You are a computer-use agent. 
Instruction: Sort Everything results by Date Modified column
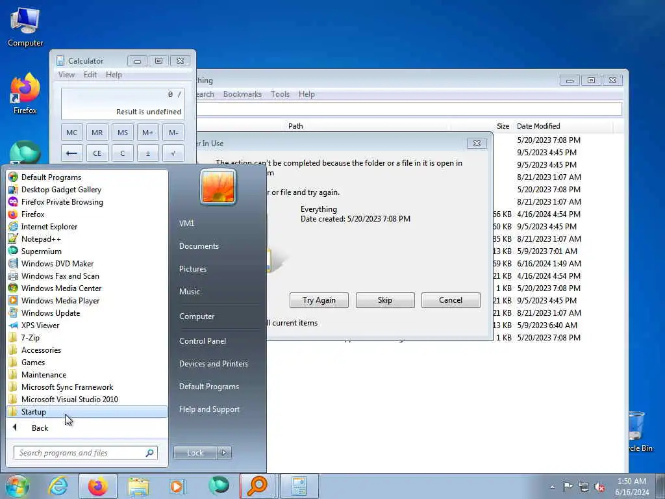click(x=538, y=126)
